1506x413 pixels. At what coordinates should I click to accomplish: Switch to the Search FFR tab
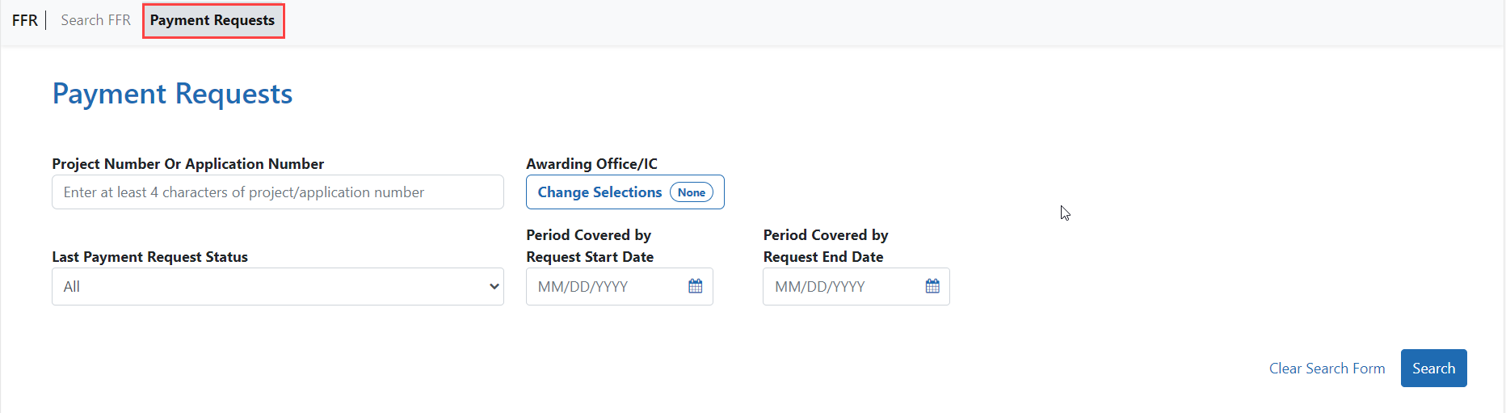(x=95, y=20)
